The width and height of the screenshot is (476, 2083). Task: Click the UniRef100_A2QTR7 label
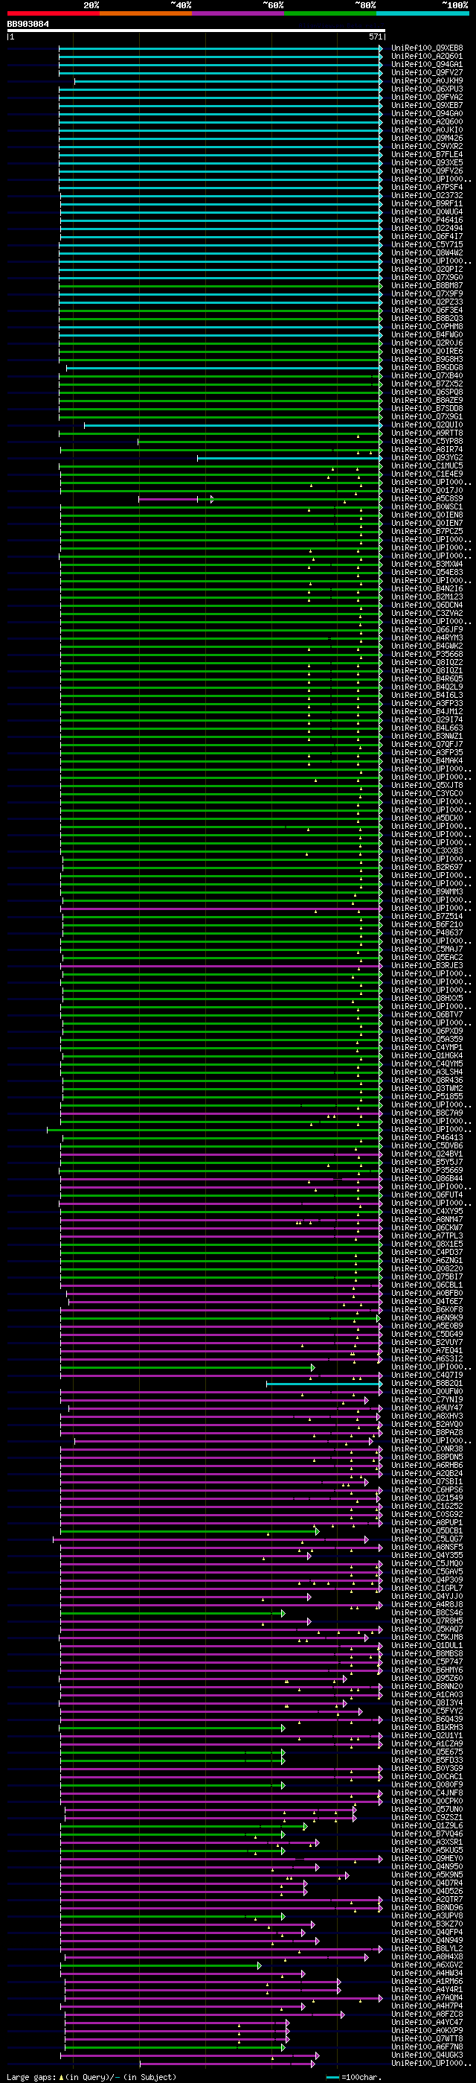pos(428,1901)
